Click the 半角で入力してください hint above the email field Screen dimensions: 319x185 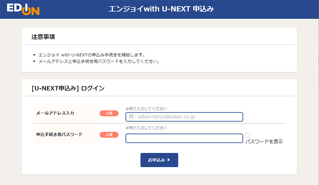point(146,108)
